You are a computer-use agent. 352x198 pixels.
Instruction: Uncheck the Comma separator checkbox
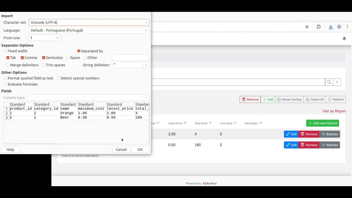click(x=22, y=58)
